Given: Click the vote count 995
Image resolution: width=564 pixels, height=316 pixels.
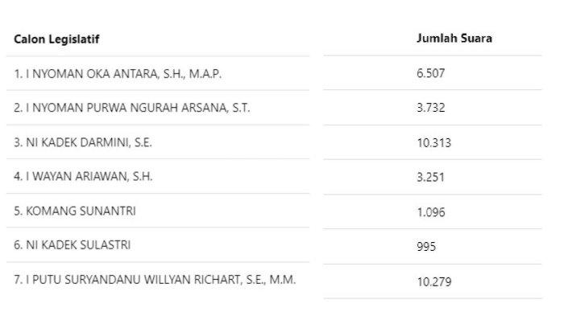Looking at the screenshot, I should click(426, 247).
